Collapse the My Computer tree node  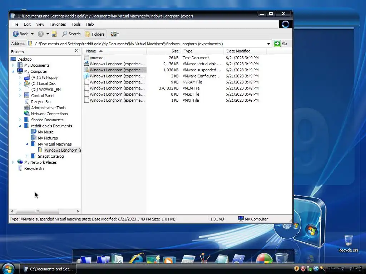coord(13,71)
